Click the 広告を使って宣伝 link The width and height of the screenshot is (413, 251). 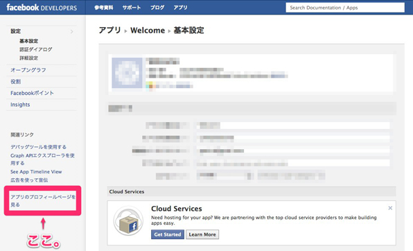click(29, 180)
